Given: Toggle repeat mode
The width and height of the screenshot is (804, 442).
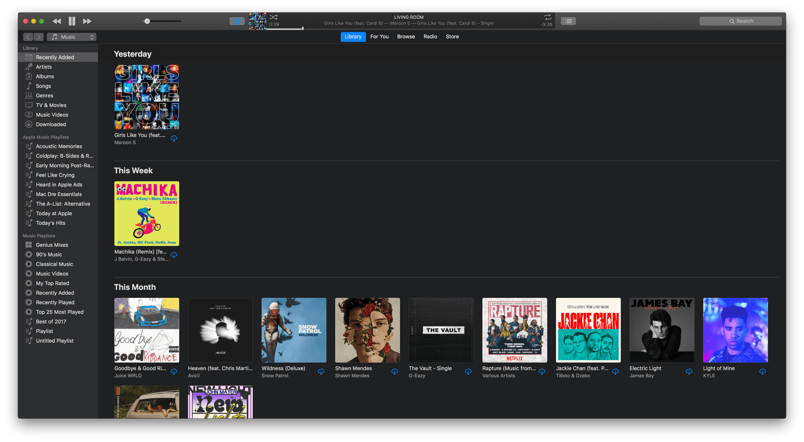Looking at the screenshot, I should tap(547, 18).
